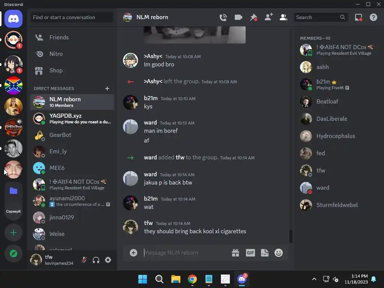Open the sticker picker
384x288 pixels.
tap(264, 253)
